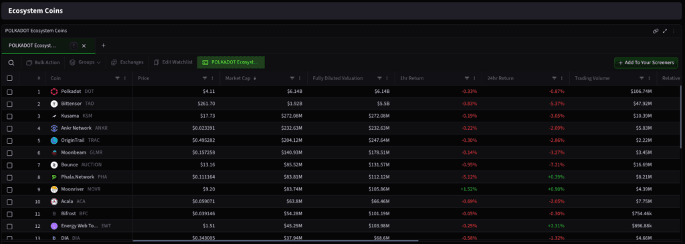The image size is (685, 244).
Task: Click the Polkadot DOT coin logo
Action: coord(54,92)
